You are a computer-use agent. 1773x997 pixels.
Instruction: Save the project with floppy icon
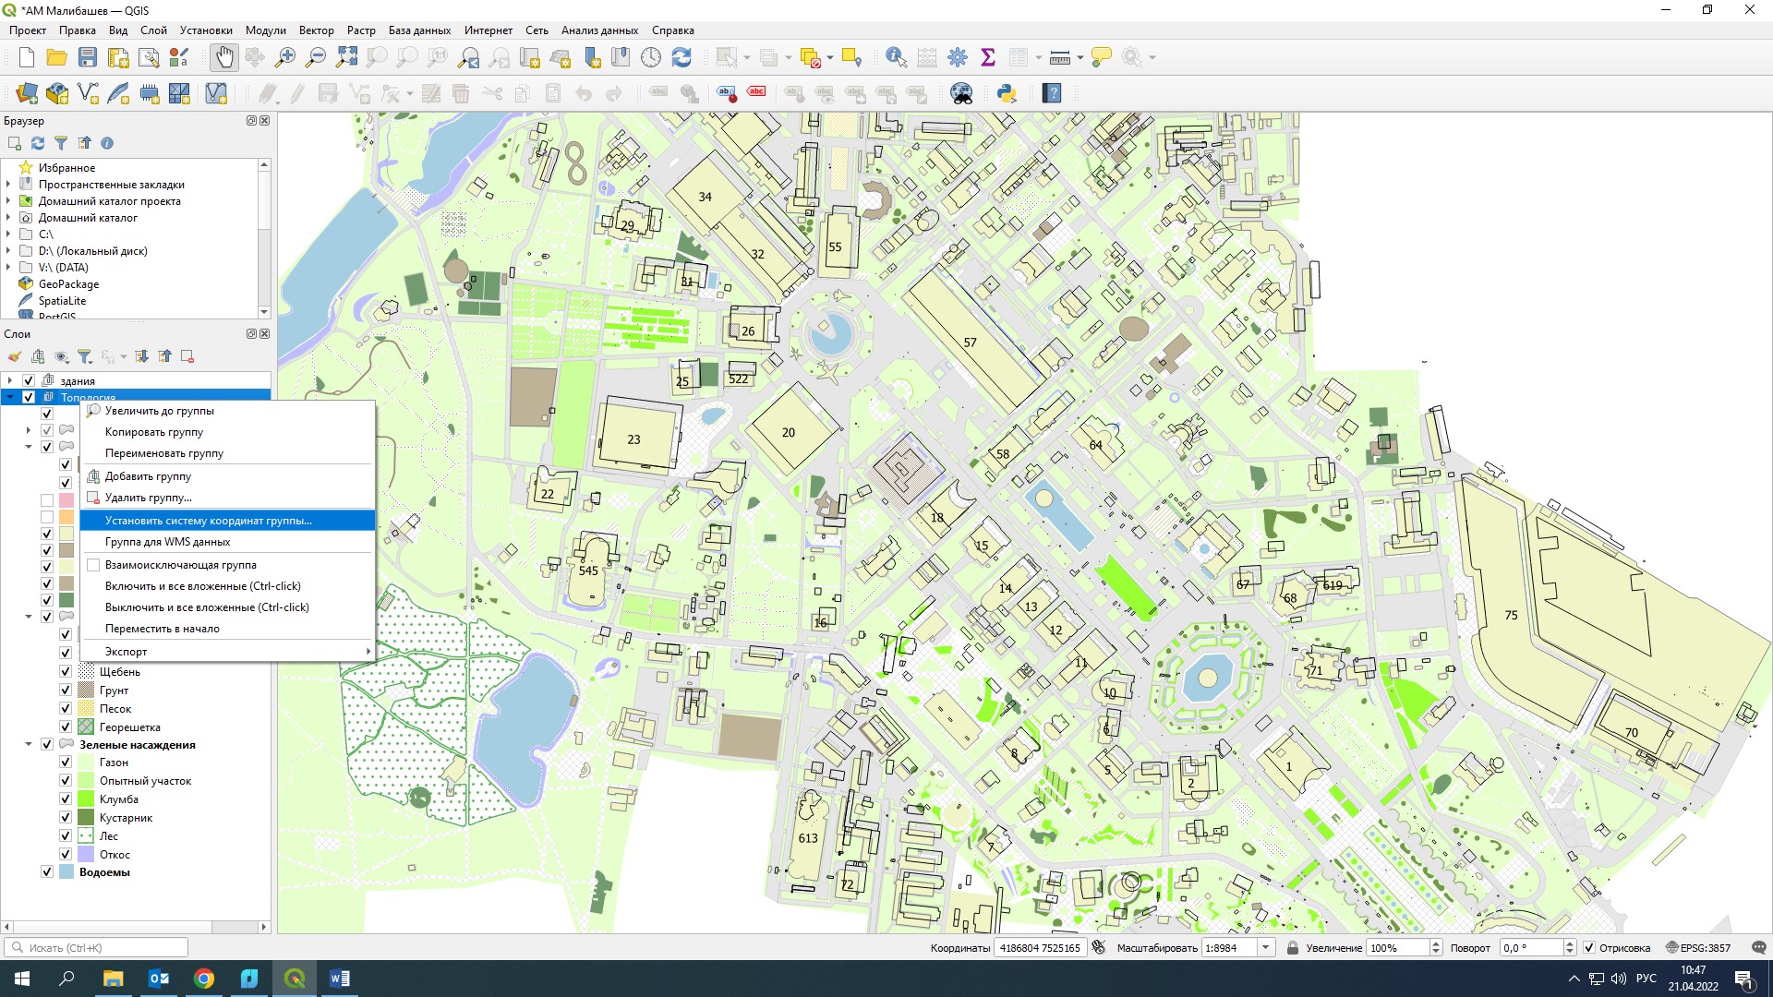[x=88, y=57]
